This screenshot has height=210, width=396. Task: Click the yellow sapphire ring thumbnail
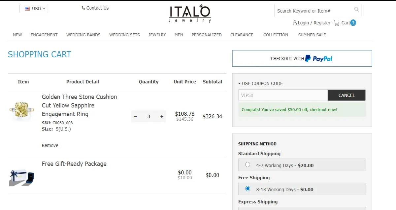[x=22, y=110]
